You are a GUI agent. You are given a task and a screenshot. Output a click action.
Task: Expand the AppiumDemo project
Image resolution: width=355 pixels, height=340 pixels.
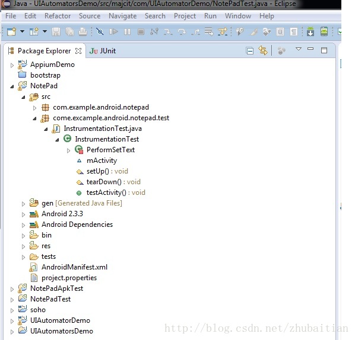(12, 65)
